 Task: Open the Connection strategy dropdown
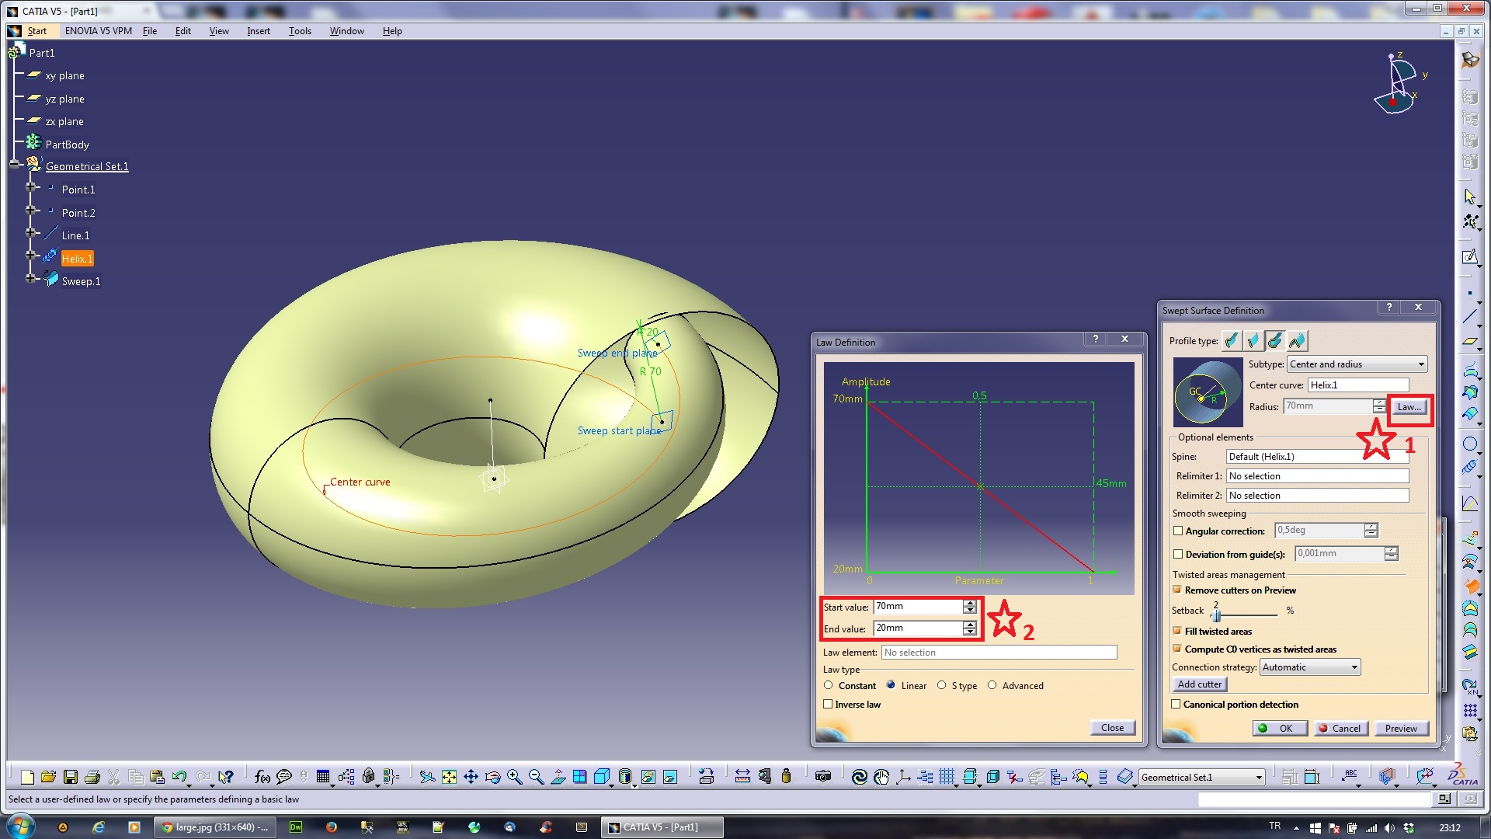coord(1354,667)
